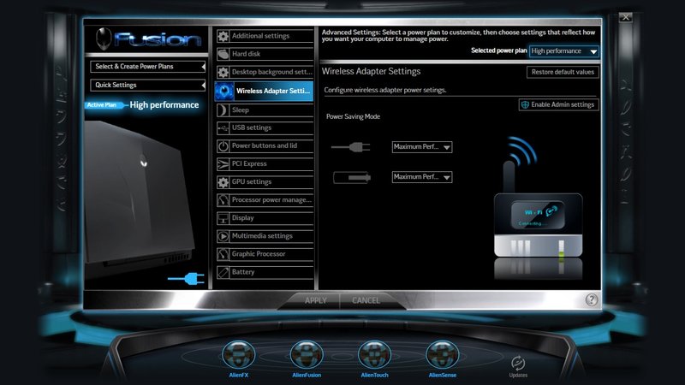Click the PCI Express icon
Screen dimensions: 685x385
[223, 164]
